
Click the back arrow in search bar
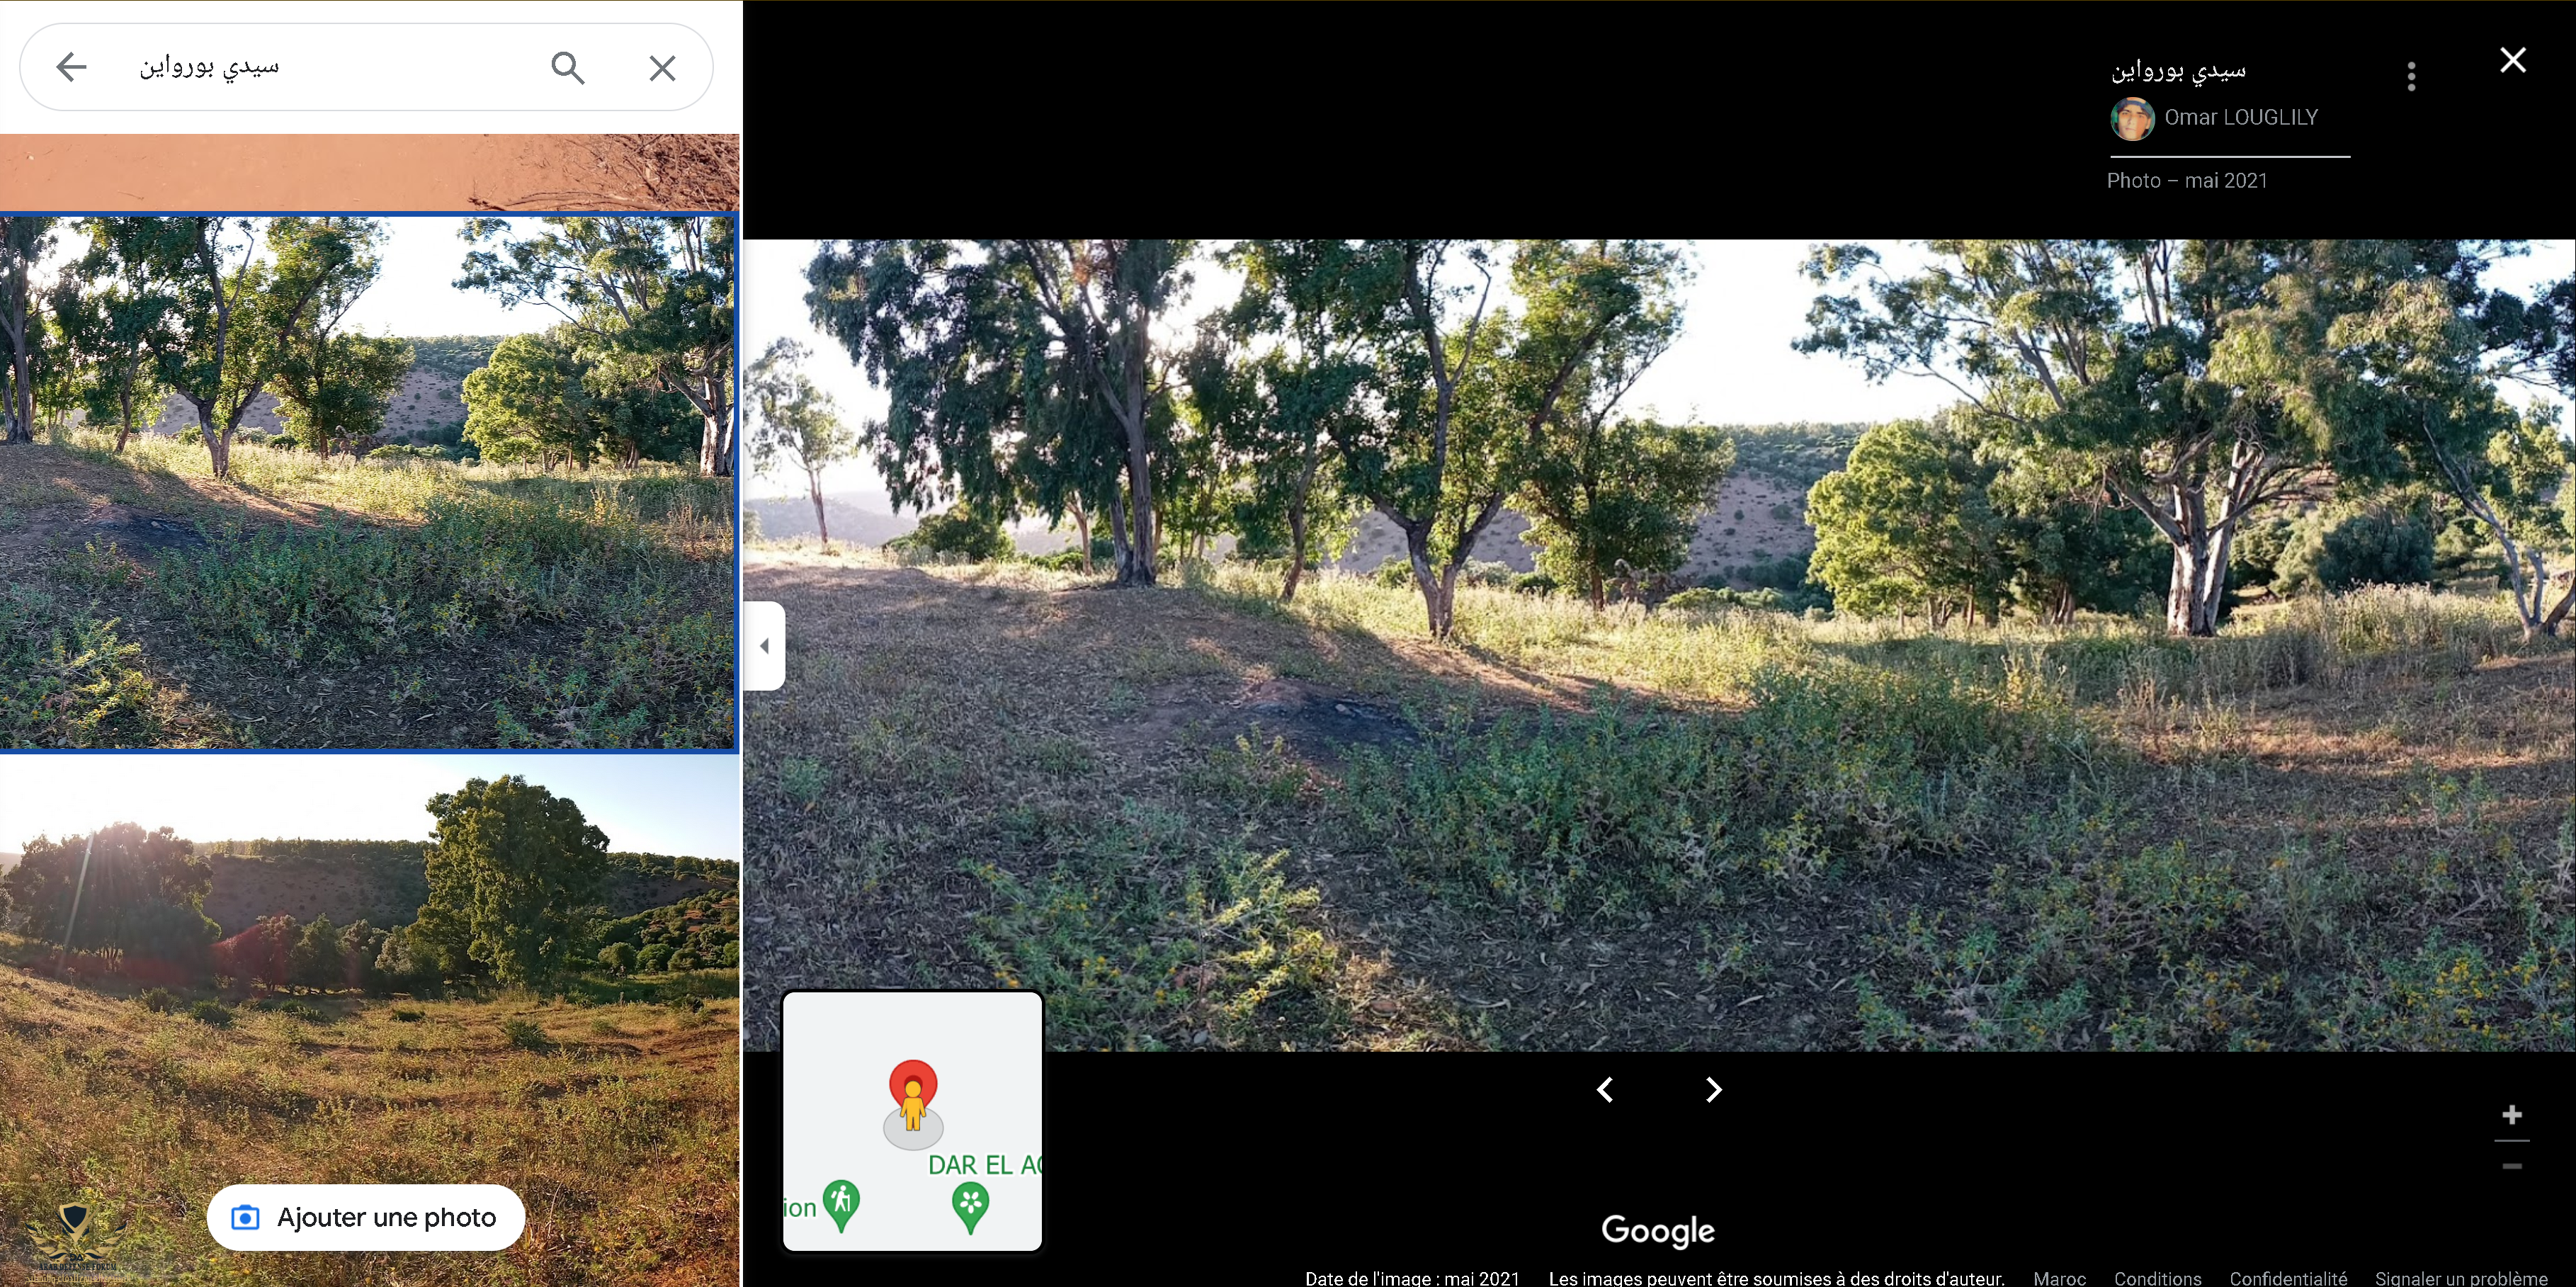(x=71, y=67)
